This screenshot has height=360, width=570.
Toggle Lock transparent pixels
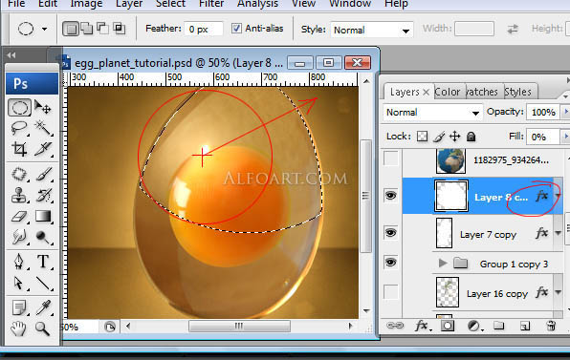(422, 137)
